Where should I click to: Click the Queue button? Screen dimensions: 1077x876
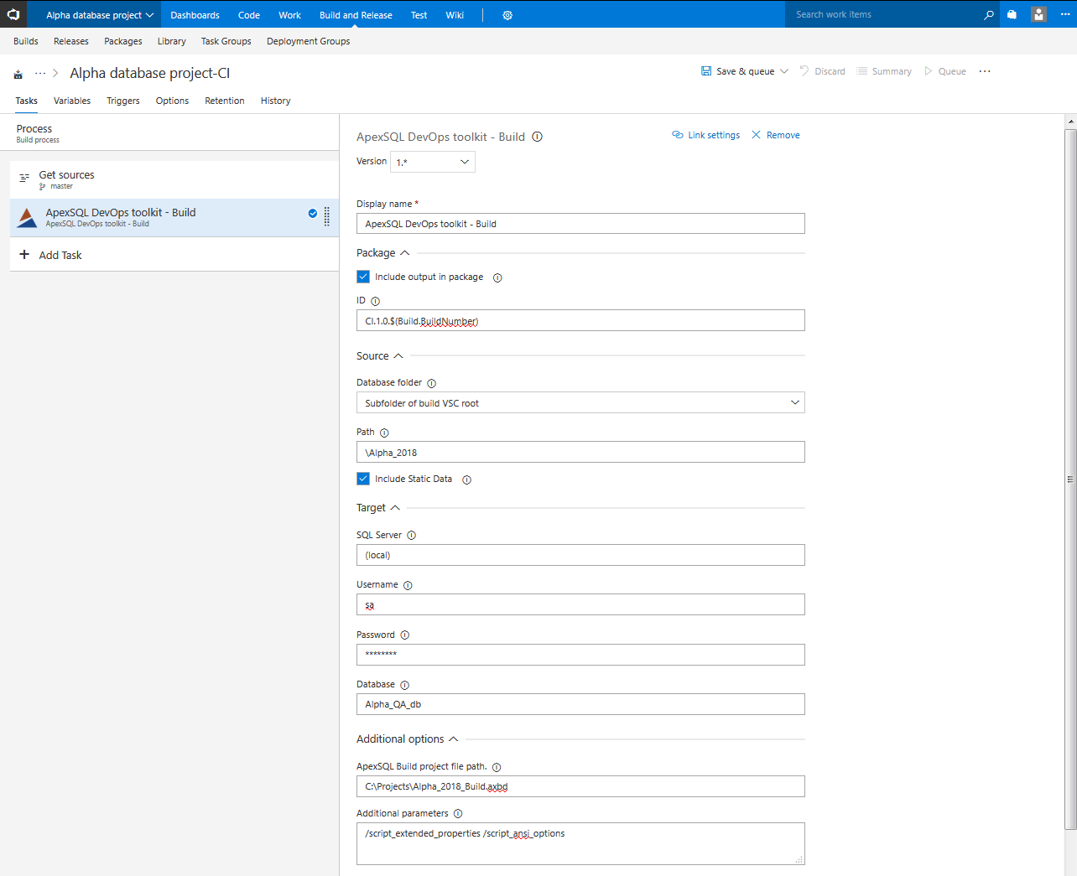[x=944, y=71]
